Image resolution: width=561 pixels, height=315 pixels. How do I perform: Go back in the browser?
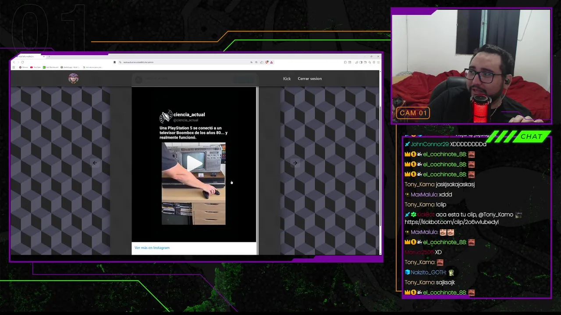(14, 62)
